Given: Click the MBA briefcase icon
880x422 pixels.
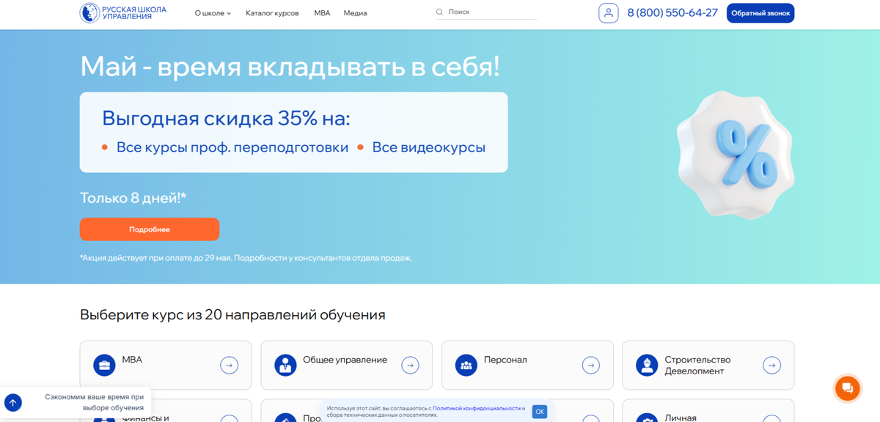Looking at the screenshot, I should (x=105, y=365).
